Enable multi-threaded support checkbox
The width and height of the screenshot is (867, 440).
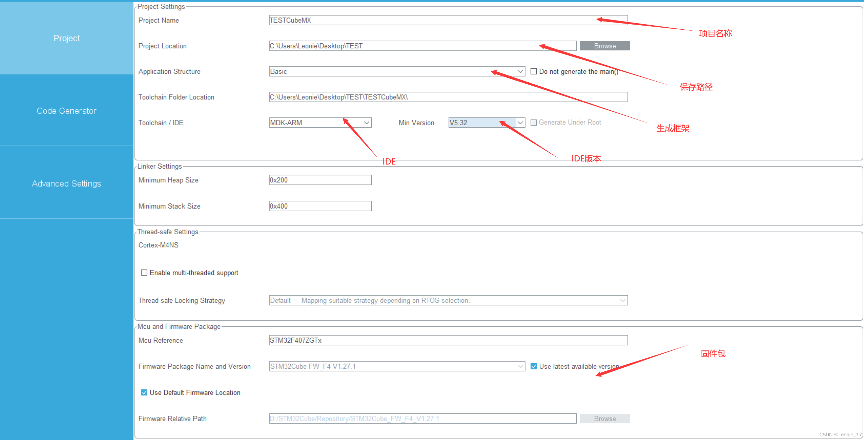(144, 272)
